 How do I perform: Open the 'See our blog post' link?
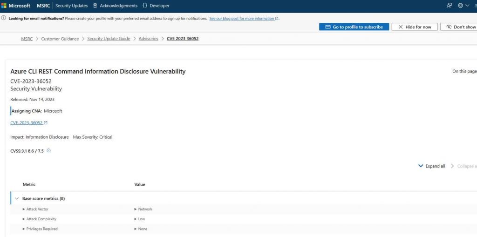click(242, 19)
